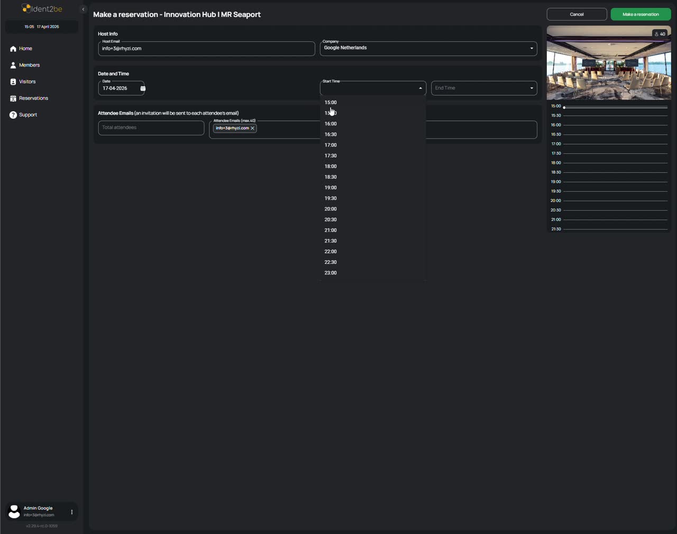Select 15:00 as start time

331,103
